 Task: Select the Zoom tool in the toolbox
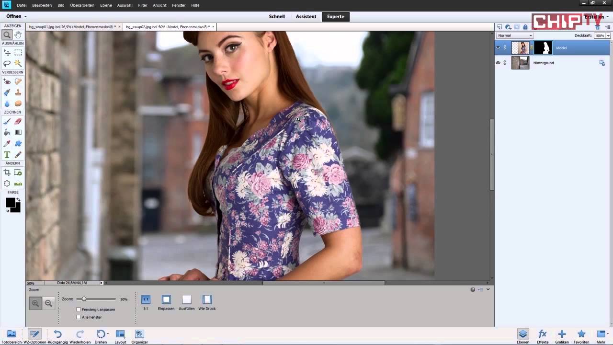(x=7, y=34)
